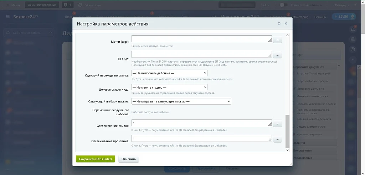Click the Отслеживание прочтений input field
The image size is (365, 175).
(202, 138)
